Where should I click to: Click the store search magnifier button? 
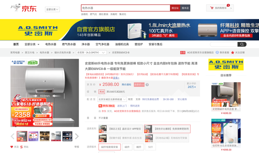242,45
